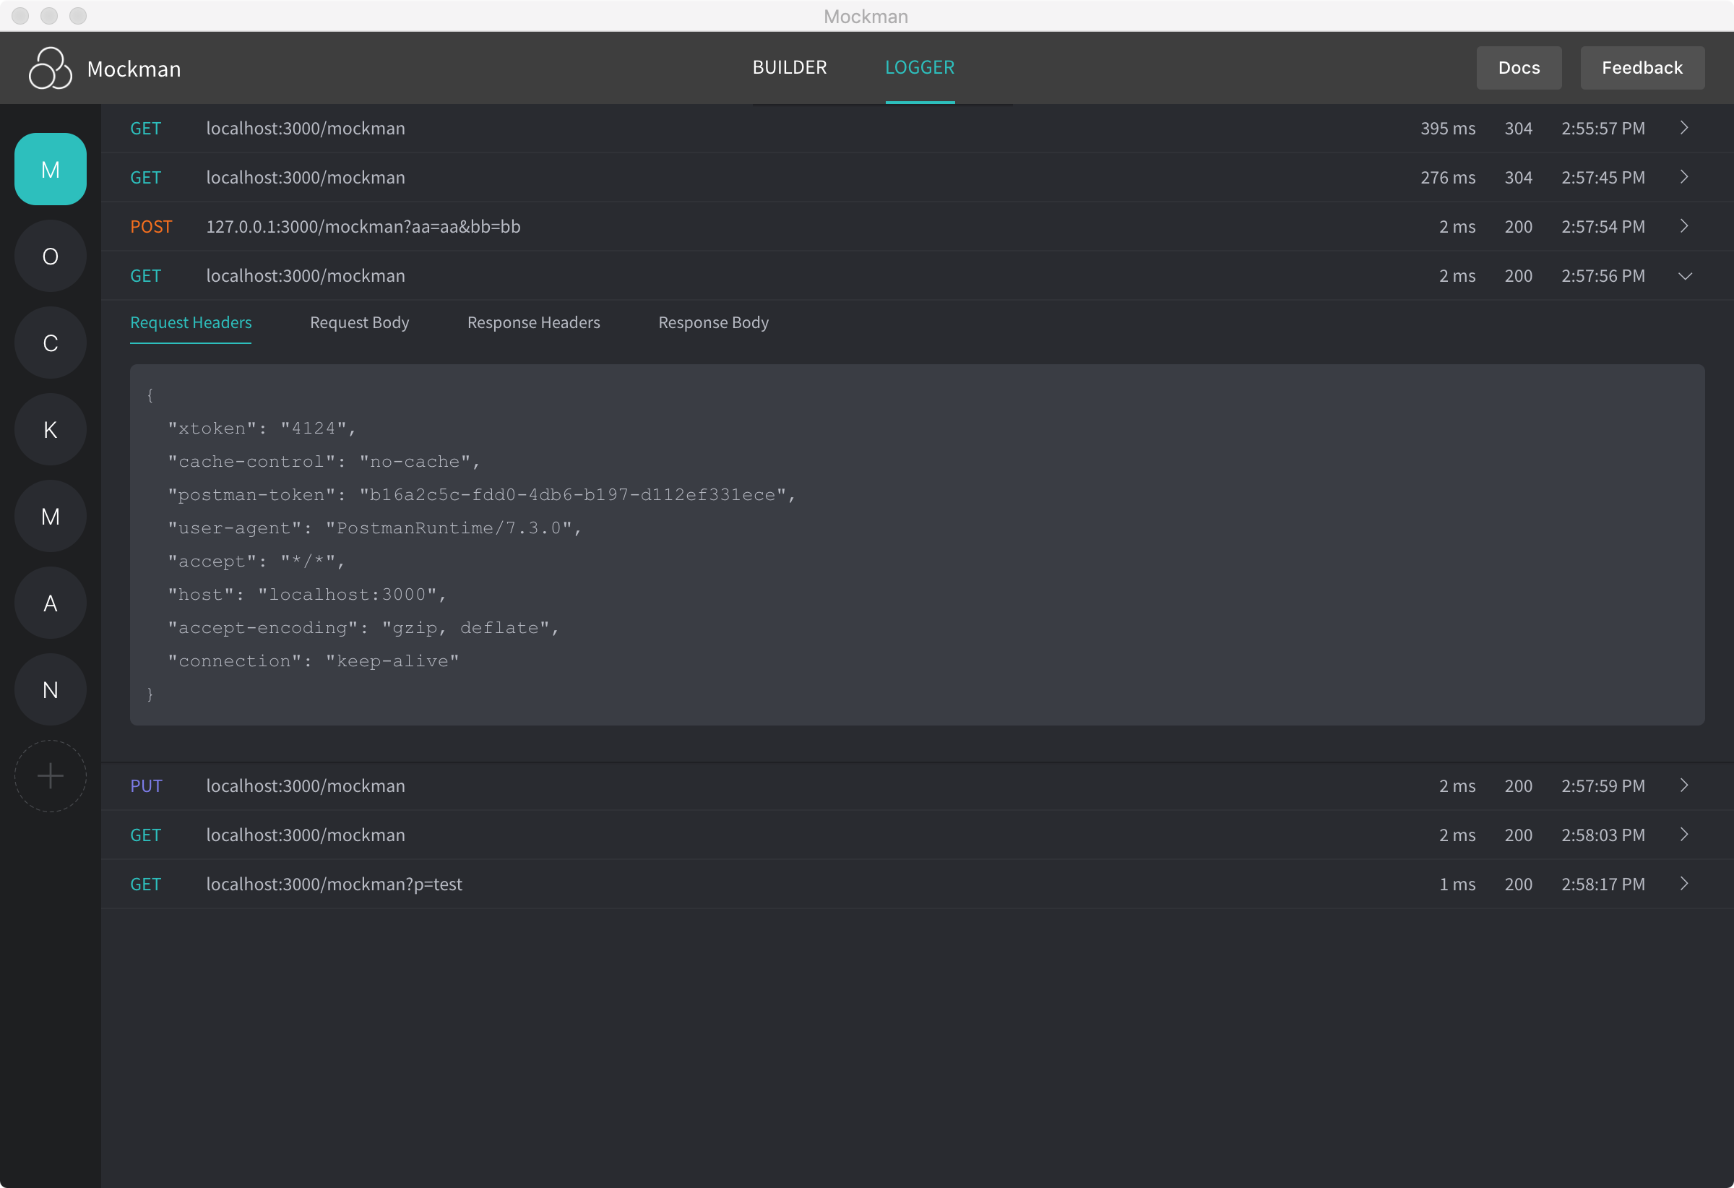Open the Response Headers tab

(532, 322)
